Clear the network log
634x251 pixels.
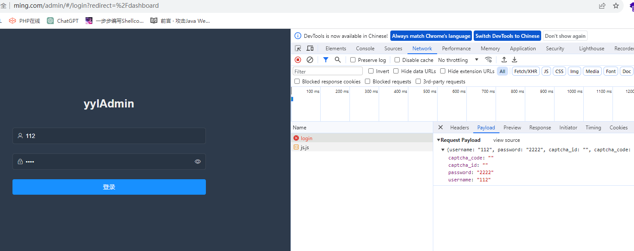tap(309, 60)
